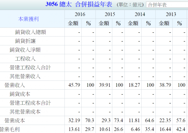Select the 營業成本 row label
The image size is (188, 133).
pos(15,120)
